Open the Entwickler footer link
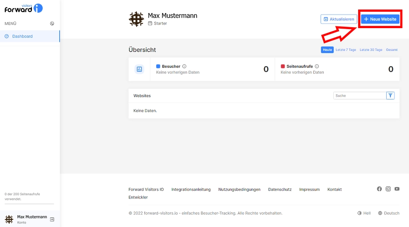This screenshot has width=409, height=227. pyautogui.click(x=138, y=197)
